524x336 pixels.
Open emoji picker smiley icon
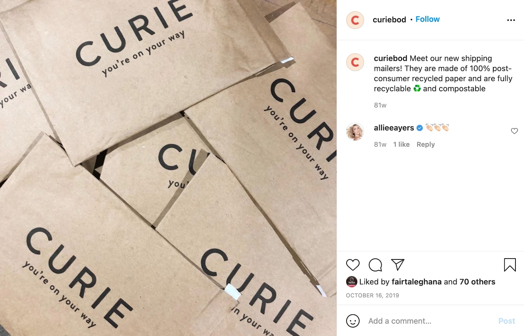[x=353, y=321]
